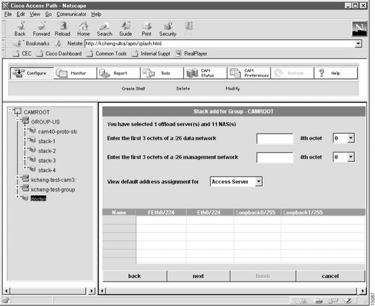The image size is (375, 306).
Task: Print the page with Print icon
Action: coord(147,29)
